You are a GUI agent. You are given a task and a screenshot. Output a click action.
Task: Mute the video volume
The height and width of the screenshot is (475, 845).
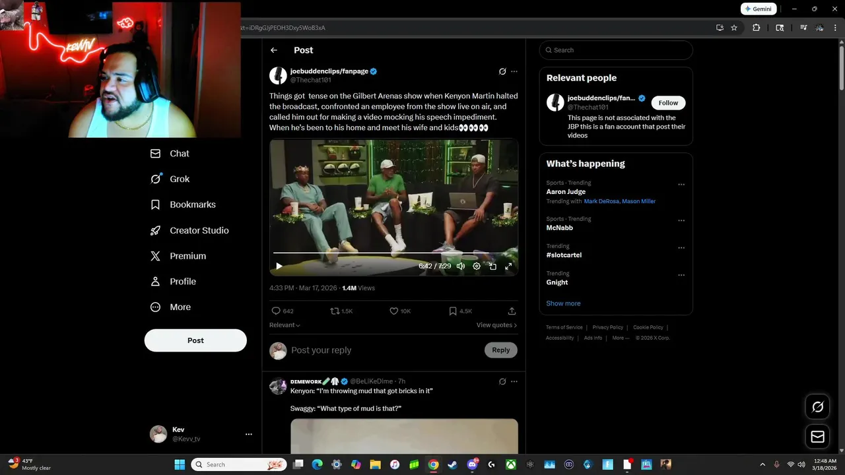(x=461, y=267)
